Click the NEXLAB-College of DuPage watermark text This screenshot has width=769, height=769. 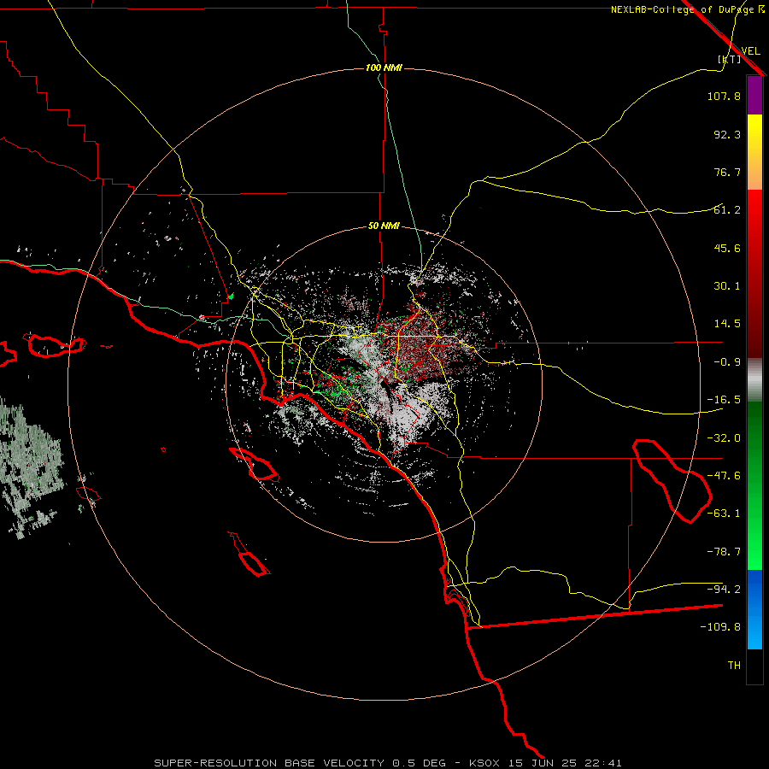click(687, 9)
